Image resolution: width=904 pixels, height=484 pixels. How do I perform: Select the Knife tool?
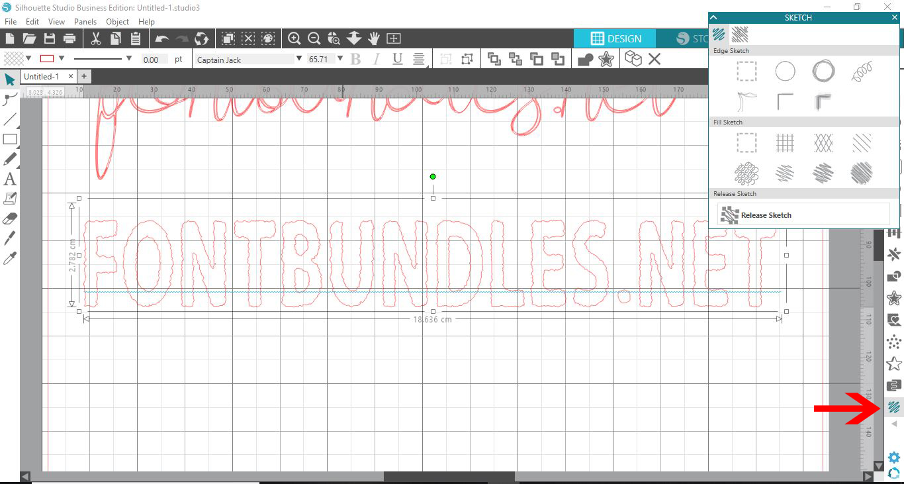point(10,238)
